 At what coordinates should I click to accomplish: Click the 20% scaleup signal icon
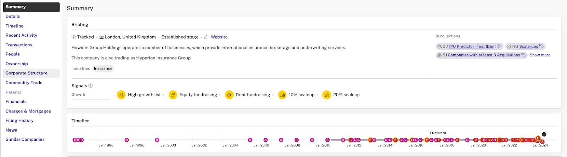[326, 95]
